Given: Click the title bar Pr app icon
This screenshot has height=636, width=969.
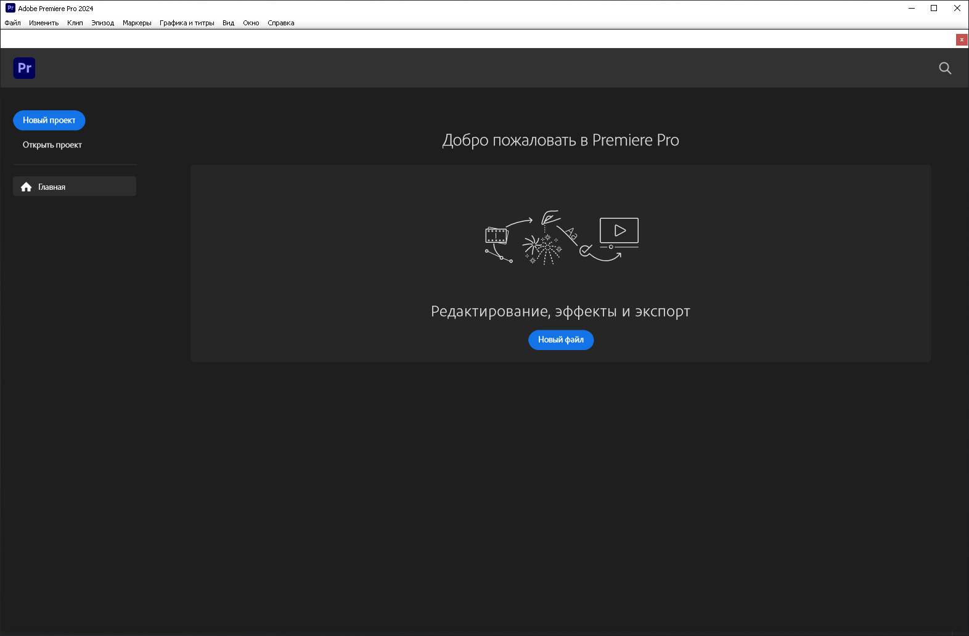Looking at the screenshot, I should (10, 8).
